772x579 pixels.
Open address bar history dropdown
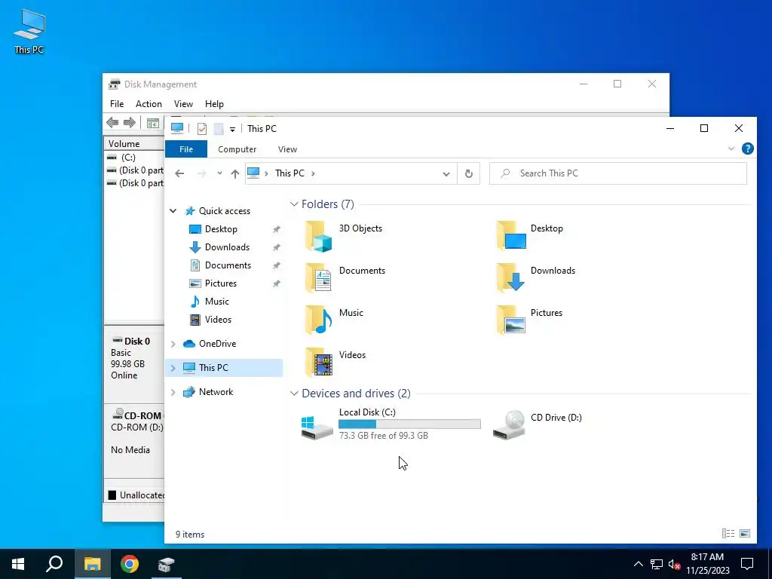(x=446, y=174)
